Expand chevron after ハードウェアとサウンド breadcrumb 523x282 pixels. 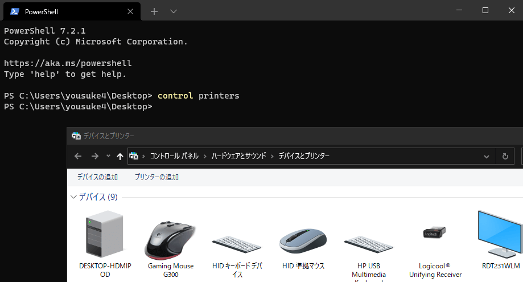[272, 156]
